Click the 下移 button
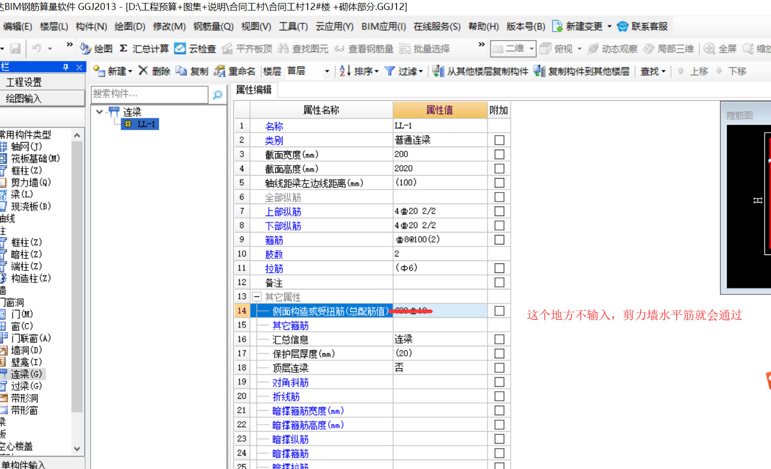Image resolution: width=771 pixels, height=469 pixels. tap(731, 71)
